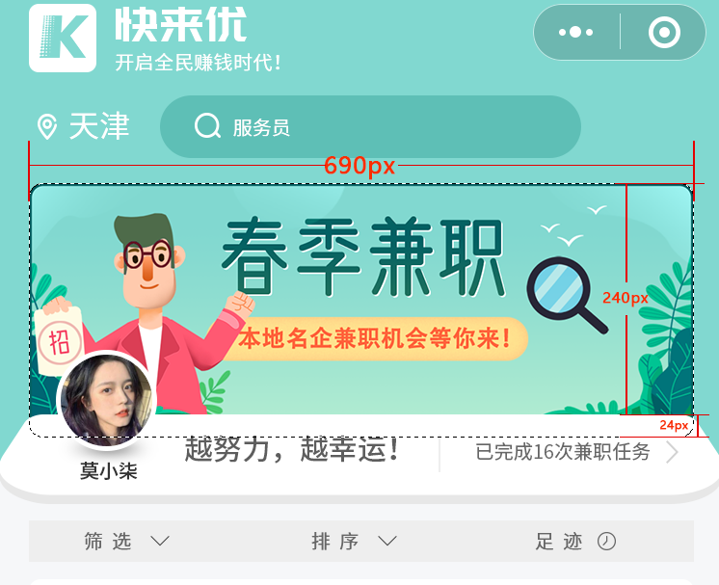Focus the 服务员 search input field

370,127
